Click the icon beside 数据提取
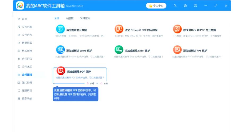 19,43
